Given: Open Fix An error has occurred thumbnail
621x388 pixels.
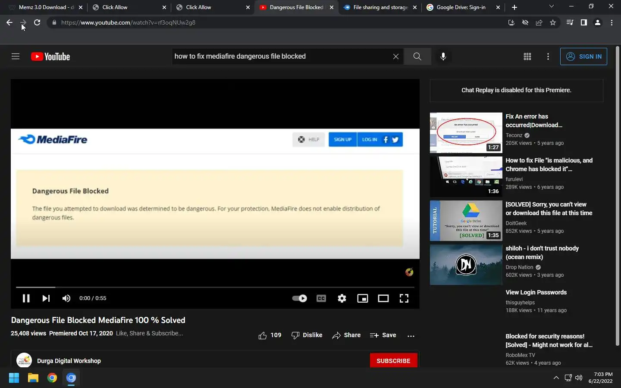Looking at the screenshot, I should [466, 133].
